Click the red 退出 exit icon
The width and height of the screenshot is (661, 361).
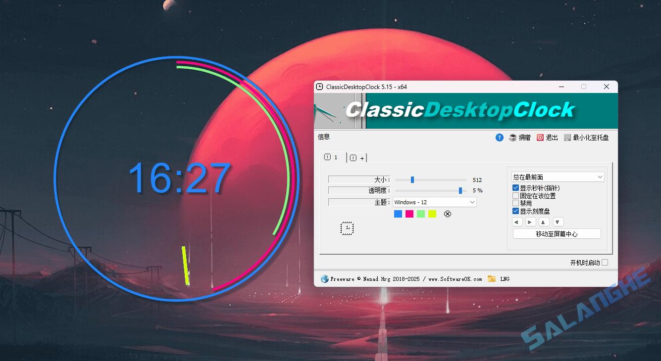(x=540, y=137)
